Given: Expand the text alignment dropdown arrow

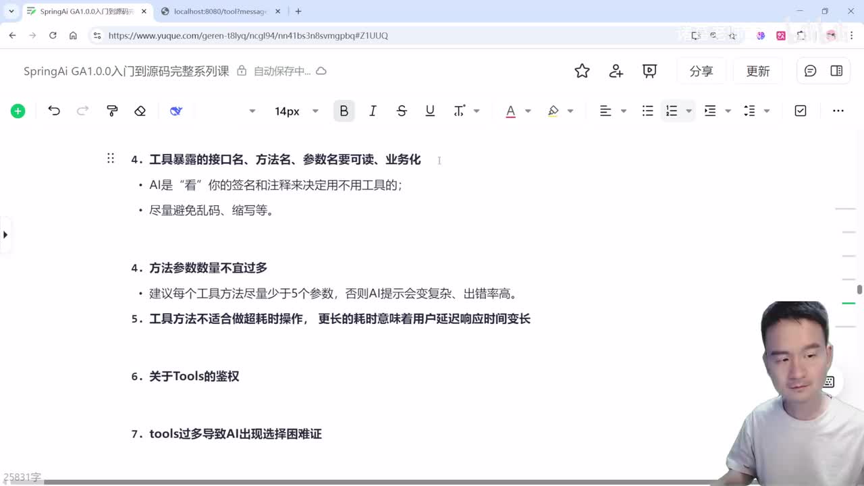Looking at the screenshot, I should 623,111.
